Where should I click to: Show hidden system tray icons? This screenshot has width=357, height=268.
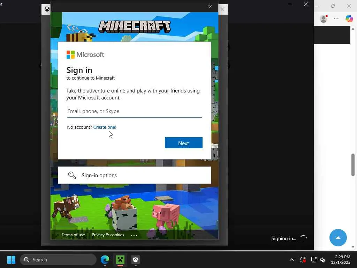pos(292,260)
